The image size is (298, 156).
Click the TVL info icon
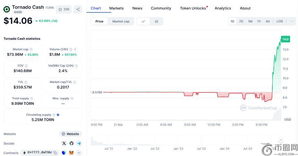click(26, 82)
